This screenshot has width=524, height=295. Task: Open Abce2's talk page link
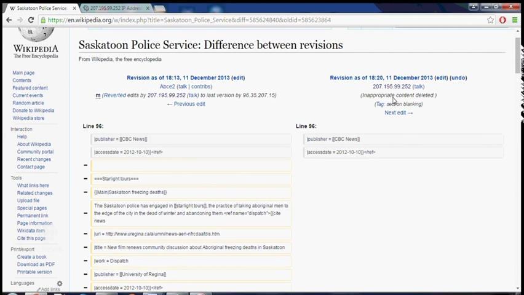[182, 87]
